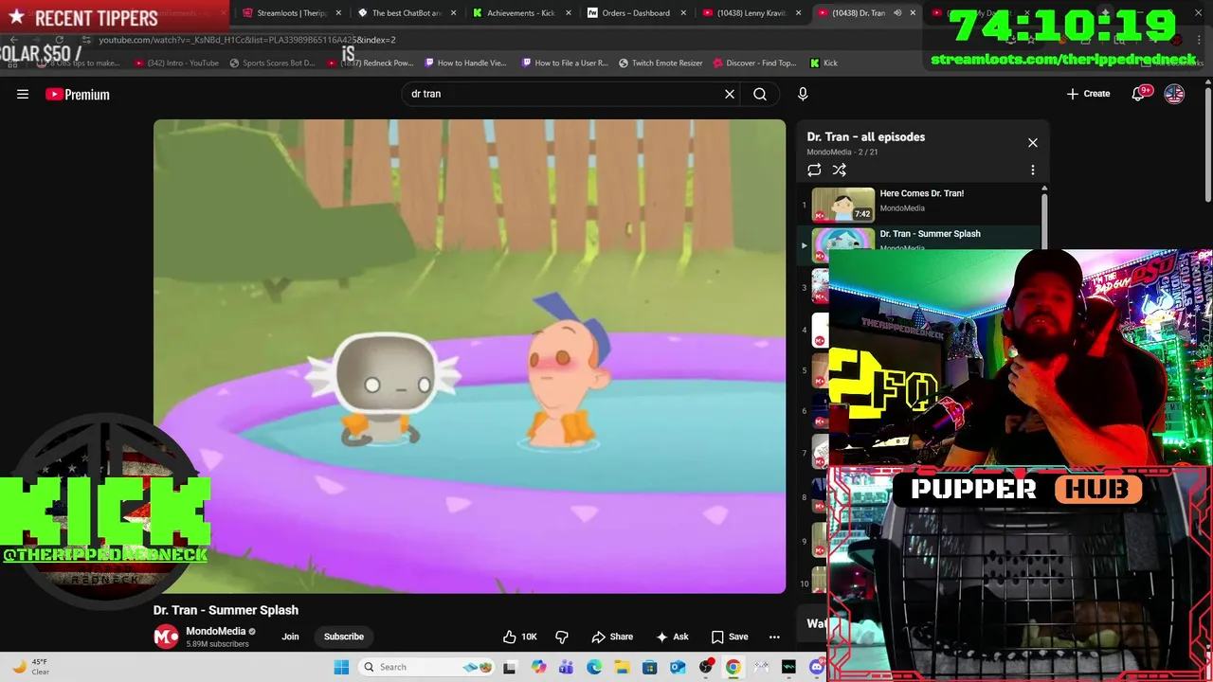Subscribe to MondoMedia
The image size is (1213, 682).
[344, 637]
